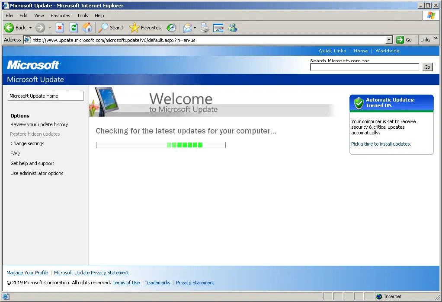Open the Forward history dropdown arrow
The image size is (442, 302).
[50, 28]
